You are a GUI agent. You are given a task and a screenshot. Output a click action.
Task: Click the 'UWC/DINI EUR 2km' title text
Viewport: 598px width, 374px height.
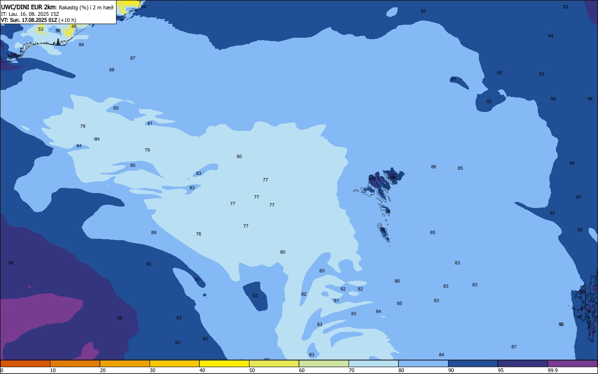(28, 7)
